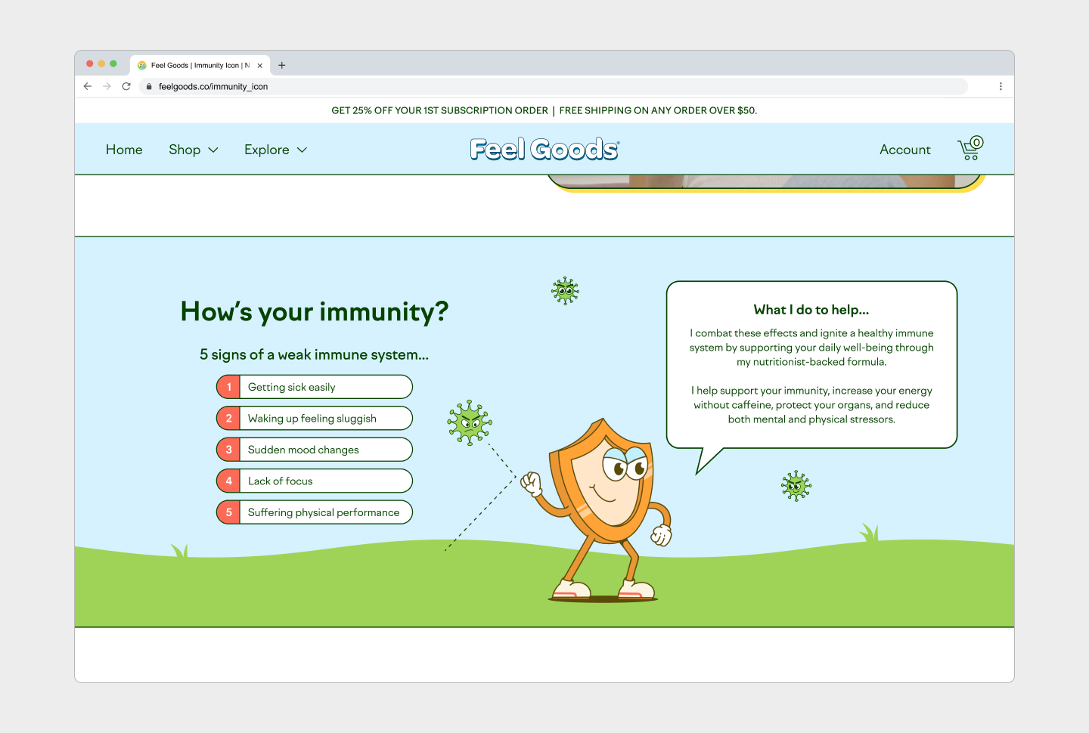1089x733 pixels.
Task: Click '5 signs of a weak immune system' text
Action: pos(314,354)
